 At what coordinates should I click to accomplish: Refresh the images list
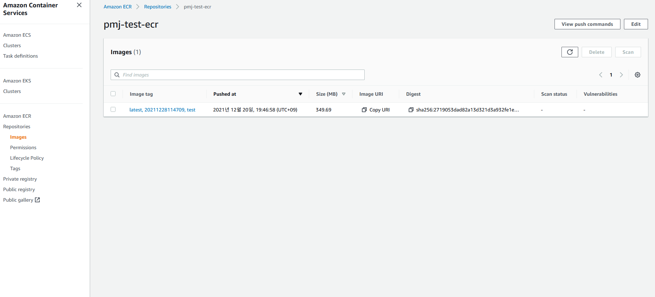pos(570,52)
